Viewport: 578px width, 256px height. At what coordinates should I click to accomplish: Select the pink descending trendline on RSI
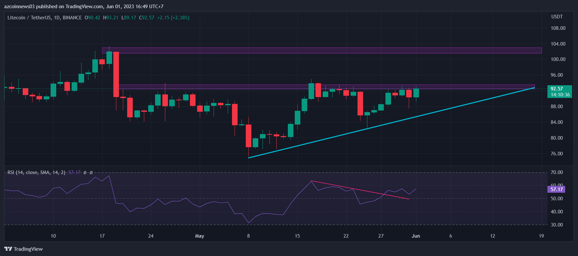click(x=360, y=190)
